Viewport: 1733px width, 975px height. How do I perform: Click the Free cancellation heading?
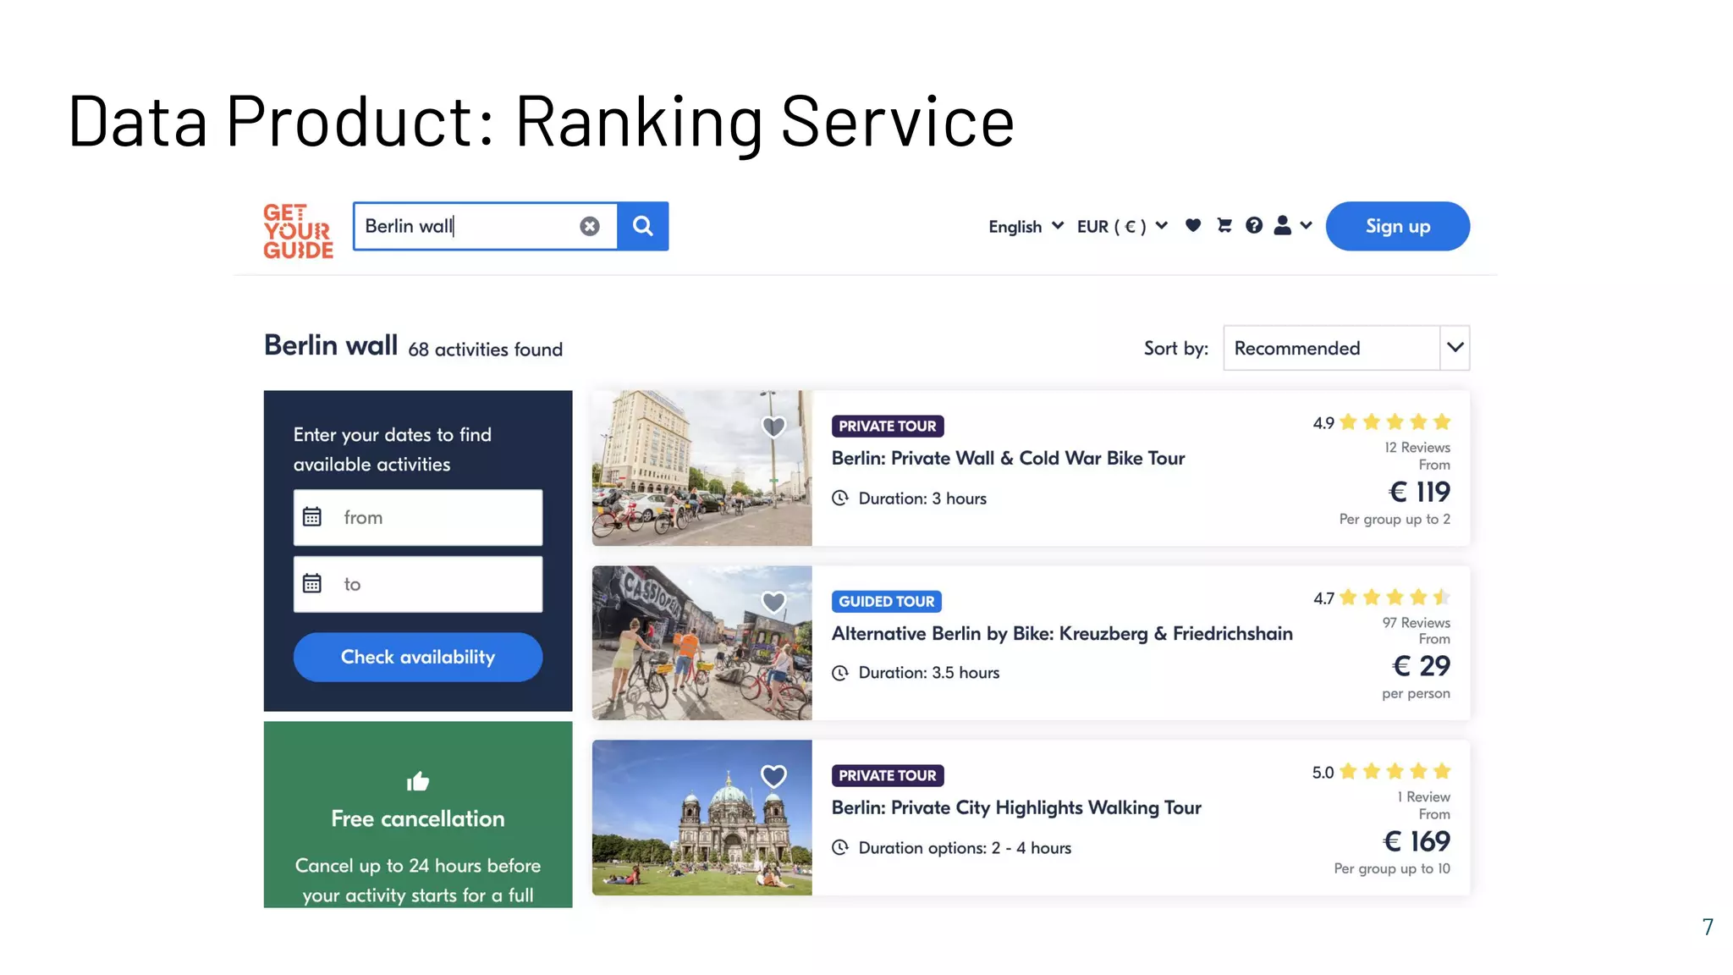coord(418,818)
